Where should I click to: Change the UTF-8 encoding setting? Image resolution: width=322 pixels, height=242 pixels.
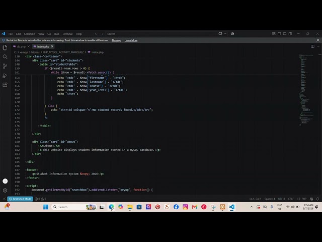tap(281, 199)
